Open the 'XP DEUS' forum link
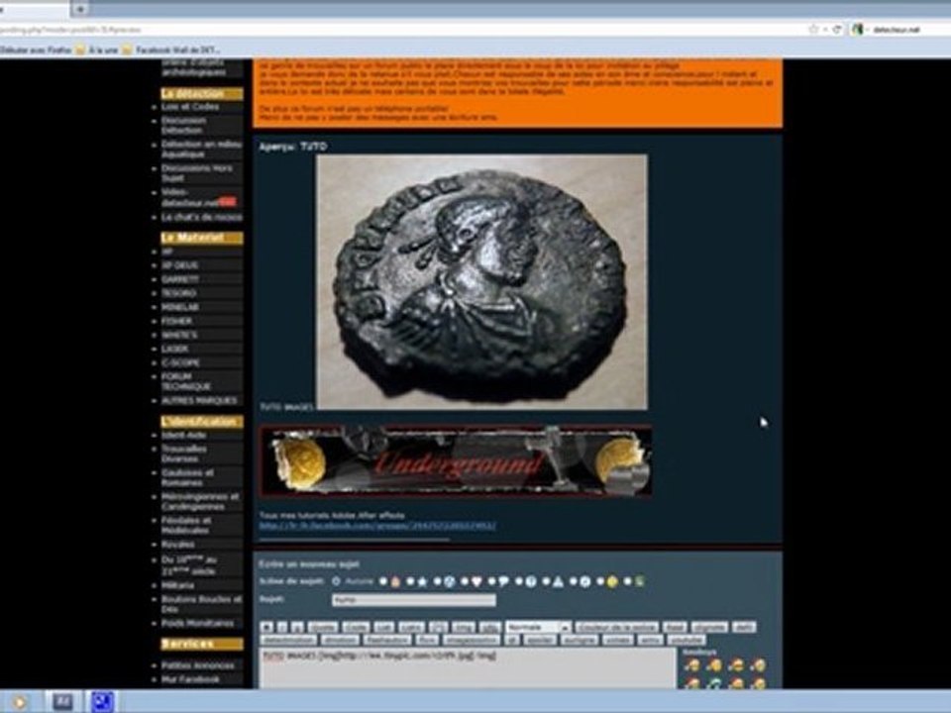The image size is (951, 713). pos(179,265)
